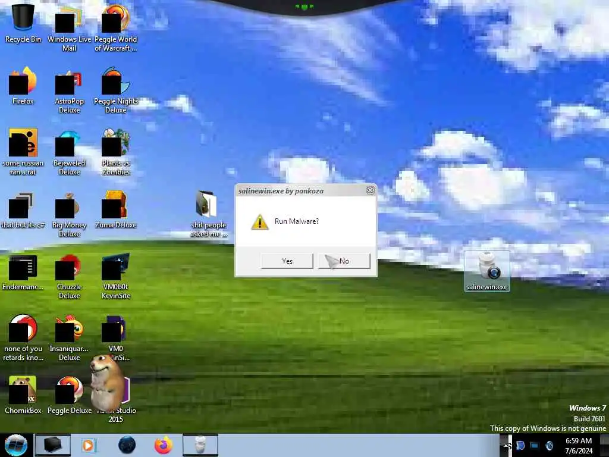Screen dimensions: 609x457
Task: Select the Peggle Deluxe desktop icon
Action: (x=69, y=396)
